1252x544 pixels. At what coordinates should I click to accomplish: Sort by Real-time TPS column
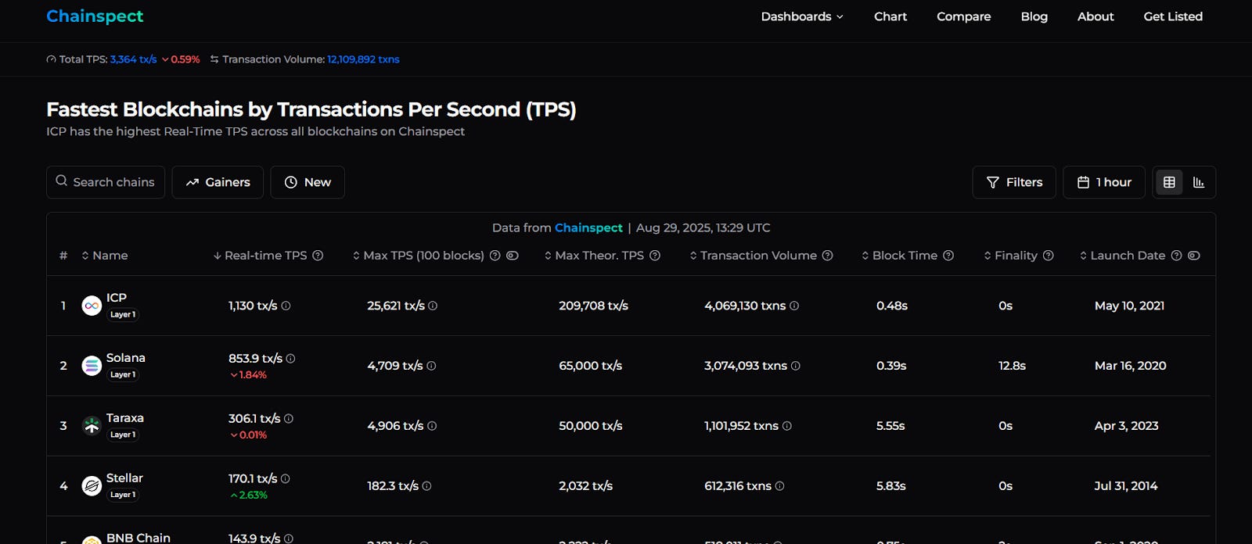(260, 256)
